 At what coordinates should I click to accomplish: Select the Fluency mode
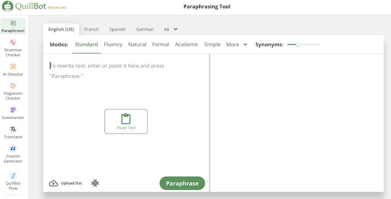click(x=113, y=44)
